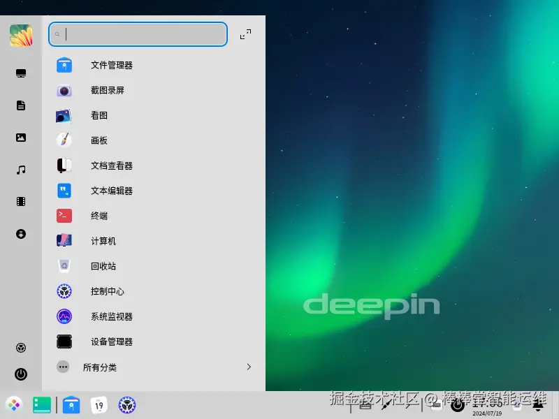
Task: Open the 终端 terminal app
Action: click(x=153, y=216)
